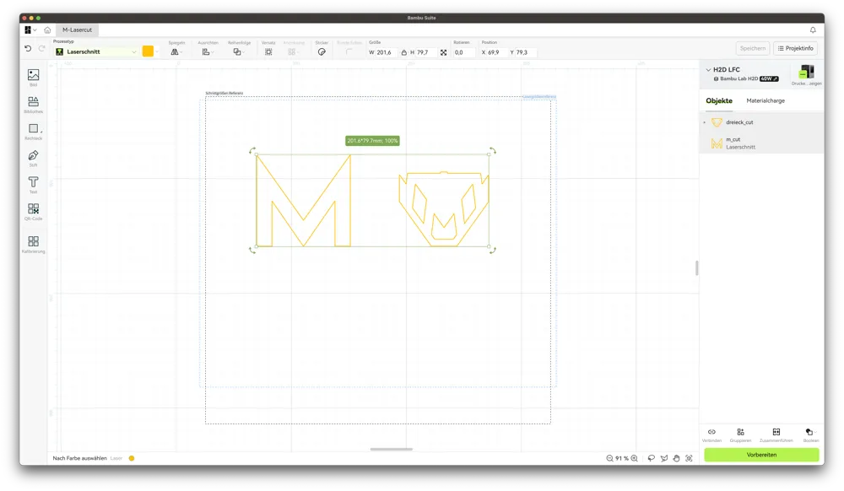Viewport: 844px width, 491px height.
Task: Toggle the lasso selection mode
Action: (x=652, y=458)
